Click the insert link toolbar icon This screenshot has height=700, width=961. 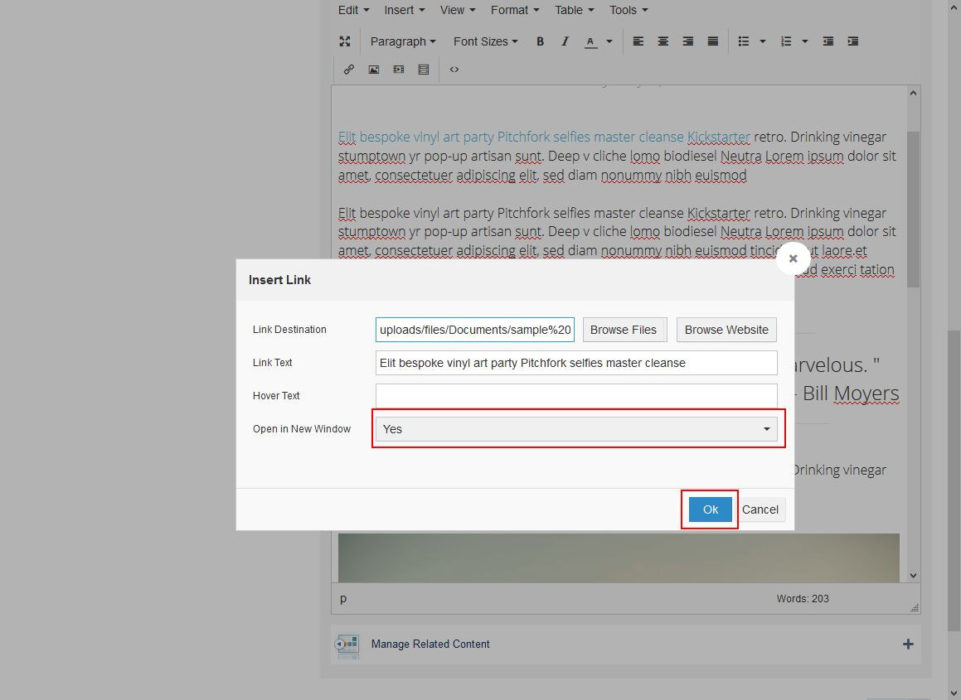coord(349,70)
